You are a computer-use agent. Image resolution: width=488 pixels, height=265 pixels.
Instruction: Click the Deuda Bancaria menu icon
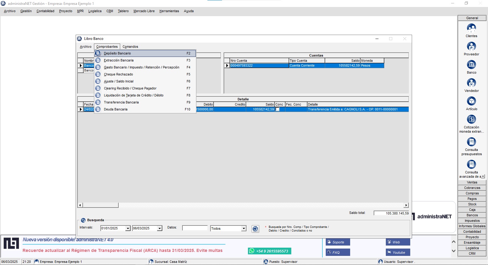pos(98,109)
